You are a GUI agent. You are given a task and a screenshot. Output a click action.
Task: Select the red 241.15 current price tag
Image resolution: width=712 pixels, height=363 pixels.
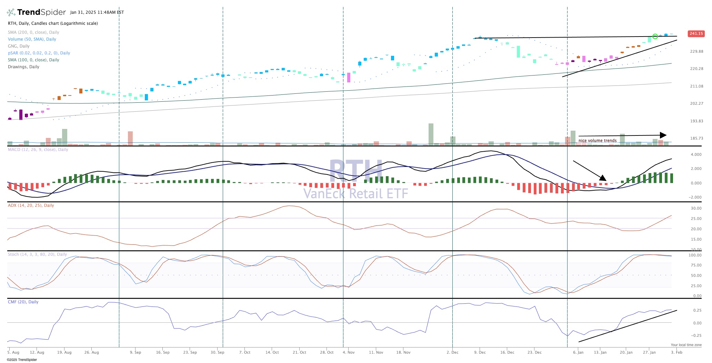[696, 33]
